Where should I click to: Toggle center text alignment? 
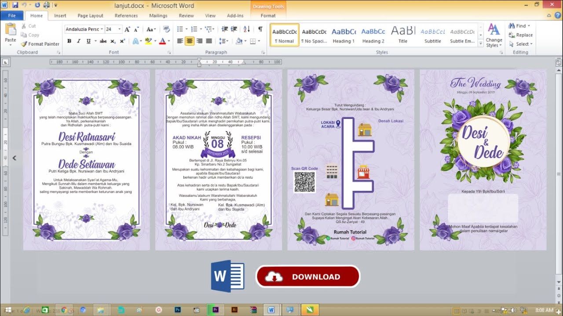pyautogui.click(x=190, y=41)
